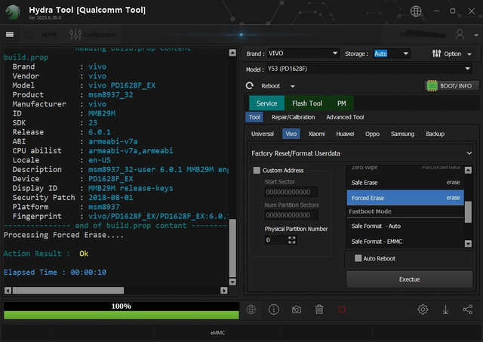Select the Xiaomi brand tab
The image size is (483, 342).
coord(317,134)
